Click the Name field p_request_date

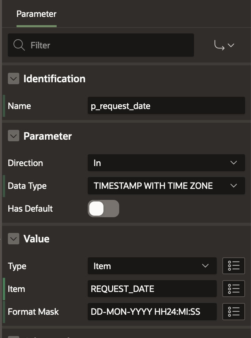(166, 106)
